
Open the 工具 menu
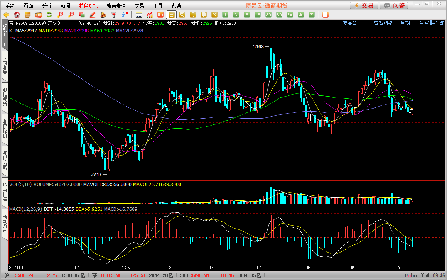(158, 6)
